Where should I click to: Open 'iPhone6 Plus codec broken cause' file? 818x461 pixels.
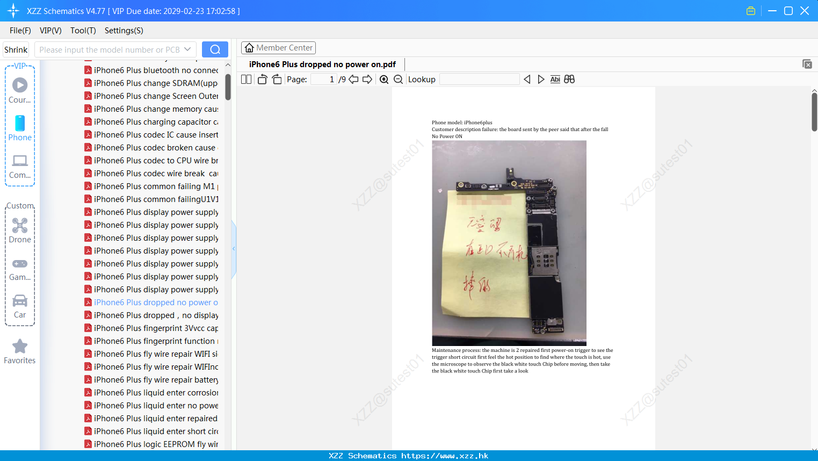151,148
